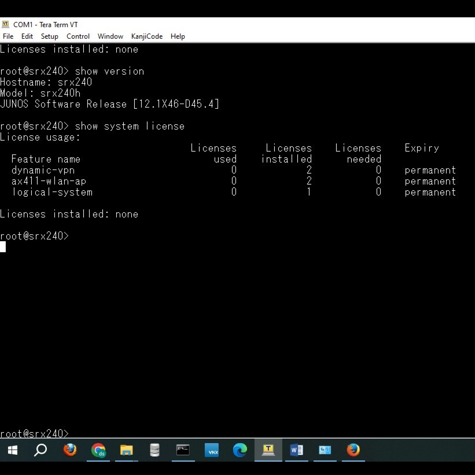Open File Explorer from the taskbar
475x475 pixels.
coord(126,450)
